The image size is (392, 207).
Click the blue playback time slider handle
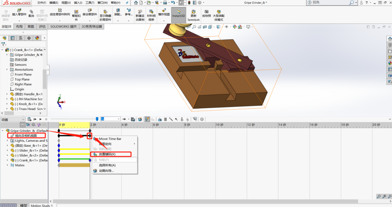97,119
